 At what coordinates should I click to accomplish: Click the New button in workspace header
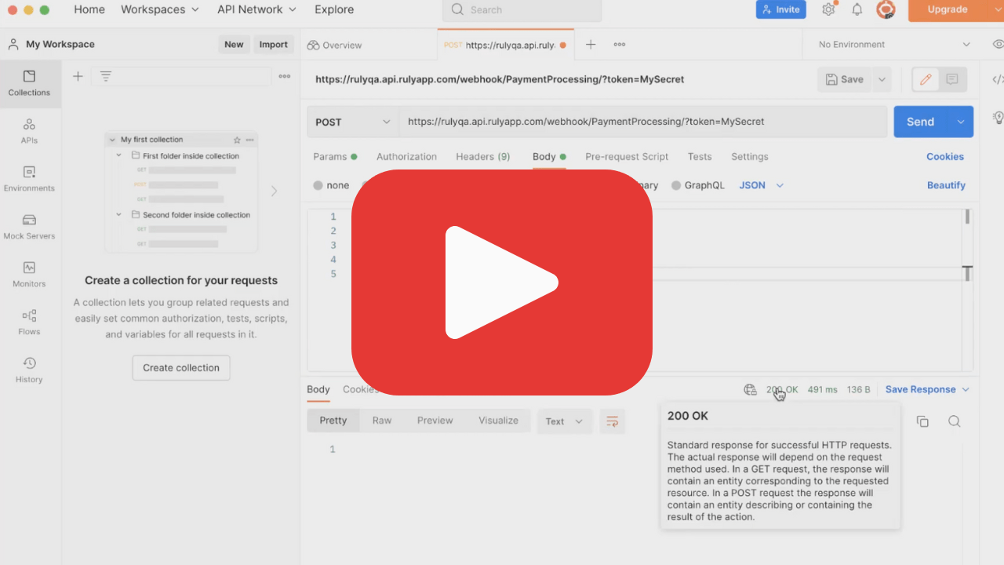pos(234,45)
